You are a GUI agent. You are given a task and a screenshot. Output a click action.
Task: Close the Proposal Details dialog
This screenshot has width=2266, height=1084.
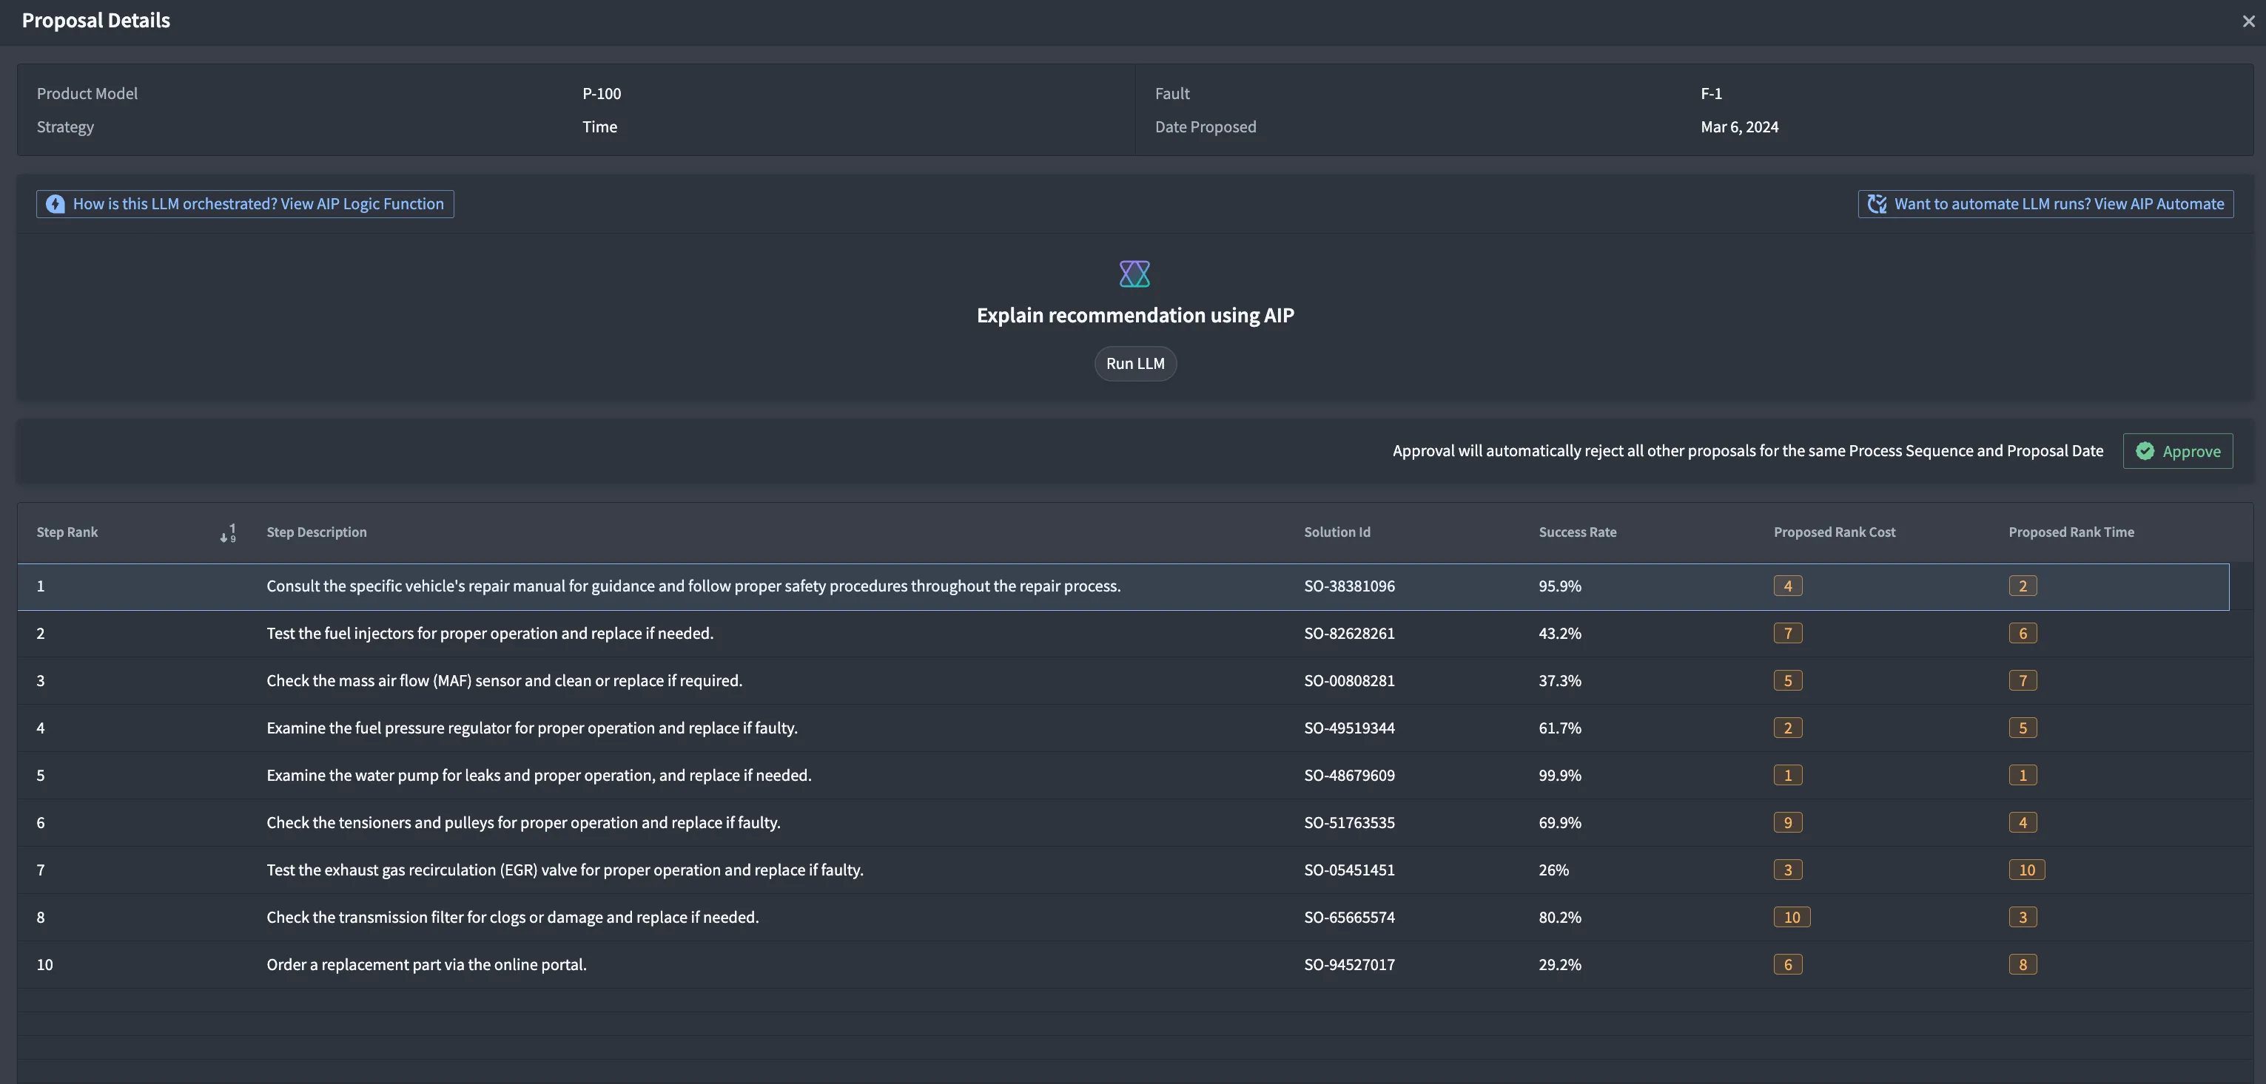[2247, 21]
